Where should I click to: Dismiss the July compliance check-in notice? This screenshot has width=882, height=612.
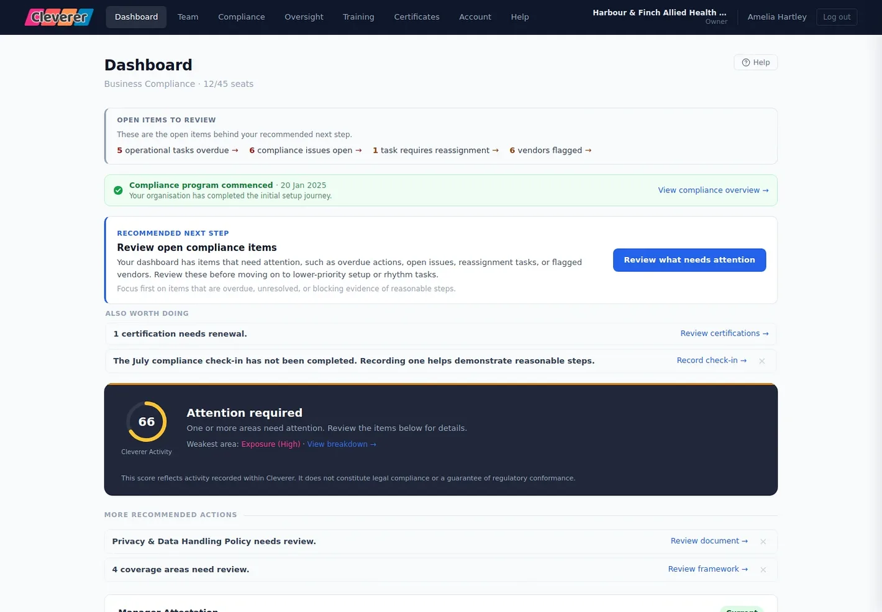pos(762,361)
